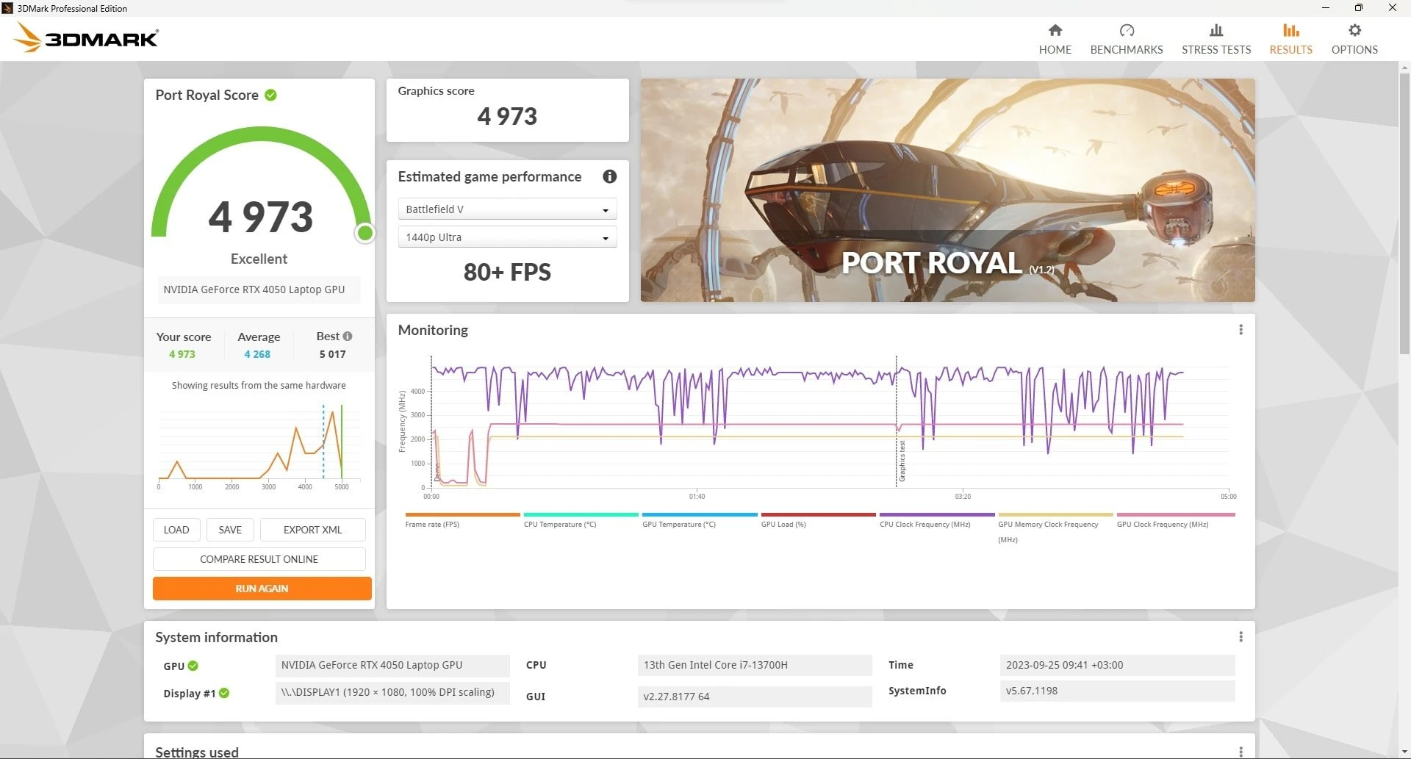Screen dimensions: 1411x759
Task: Click the green checkmark beside Display #1
Action: [x=224, y=693]
